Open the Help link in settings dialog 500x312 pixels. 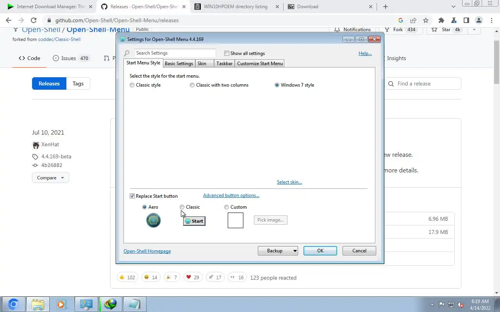coord(365,53)
